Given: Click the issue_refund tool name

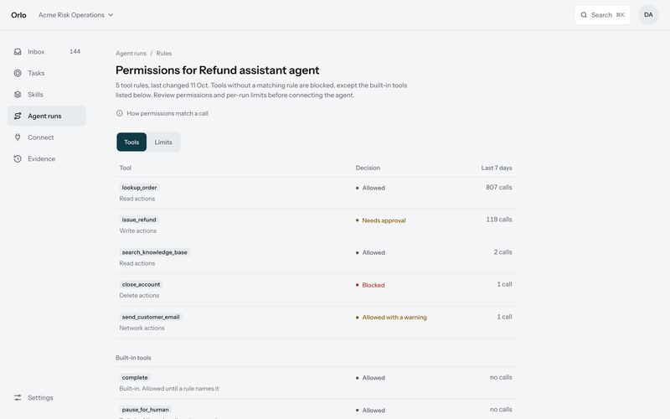Looking at the screenshot, I should 139,220.
